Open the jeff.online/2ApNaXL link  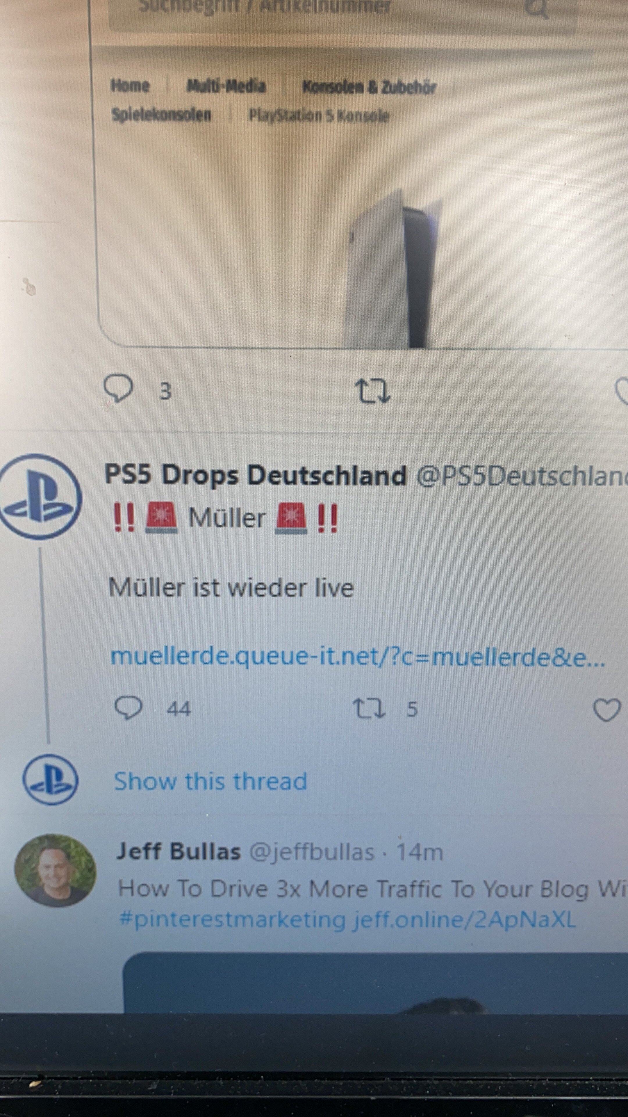pos(464,919)
